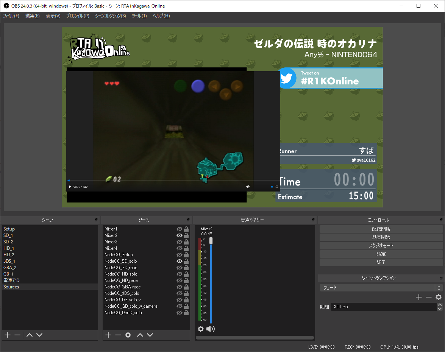Screen dimensions: 445x352
Task: Decrease transition duration with down arrow
Action: click(x=440, y=308)
